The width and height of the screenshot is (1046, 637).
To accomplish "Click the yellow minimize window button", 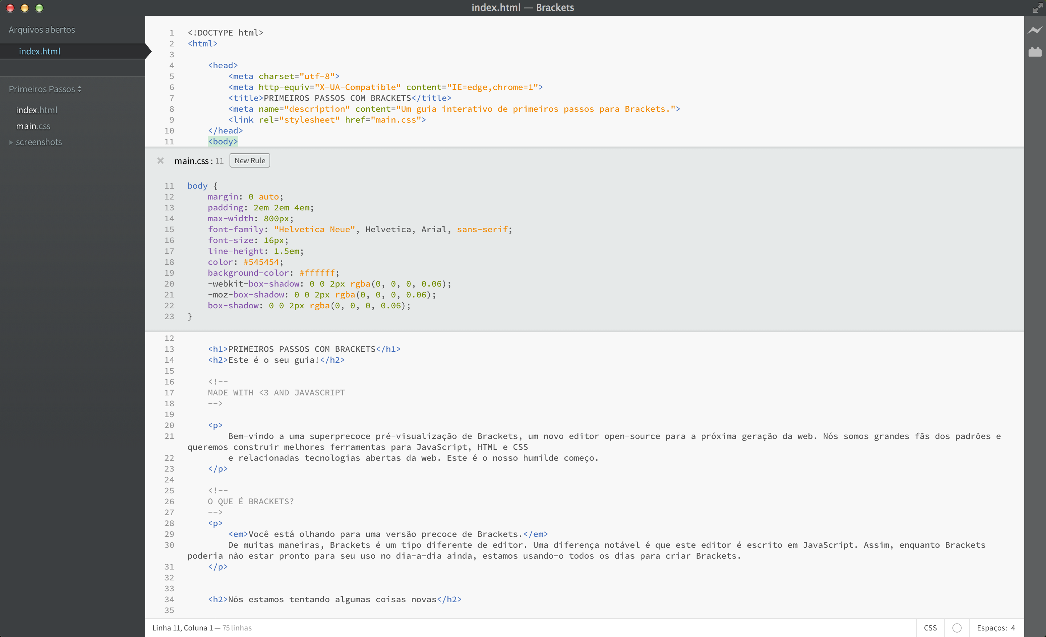I will (x=25, y=8).
